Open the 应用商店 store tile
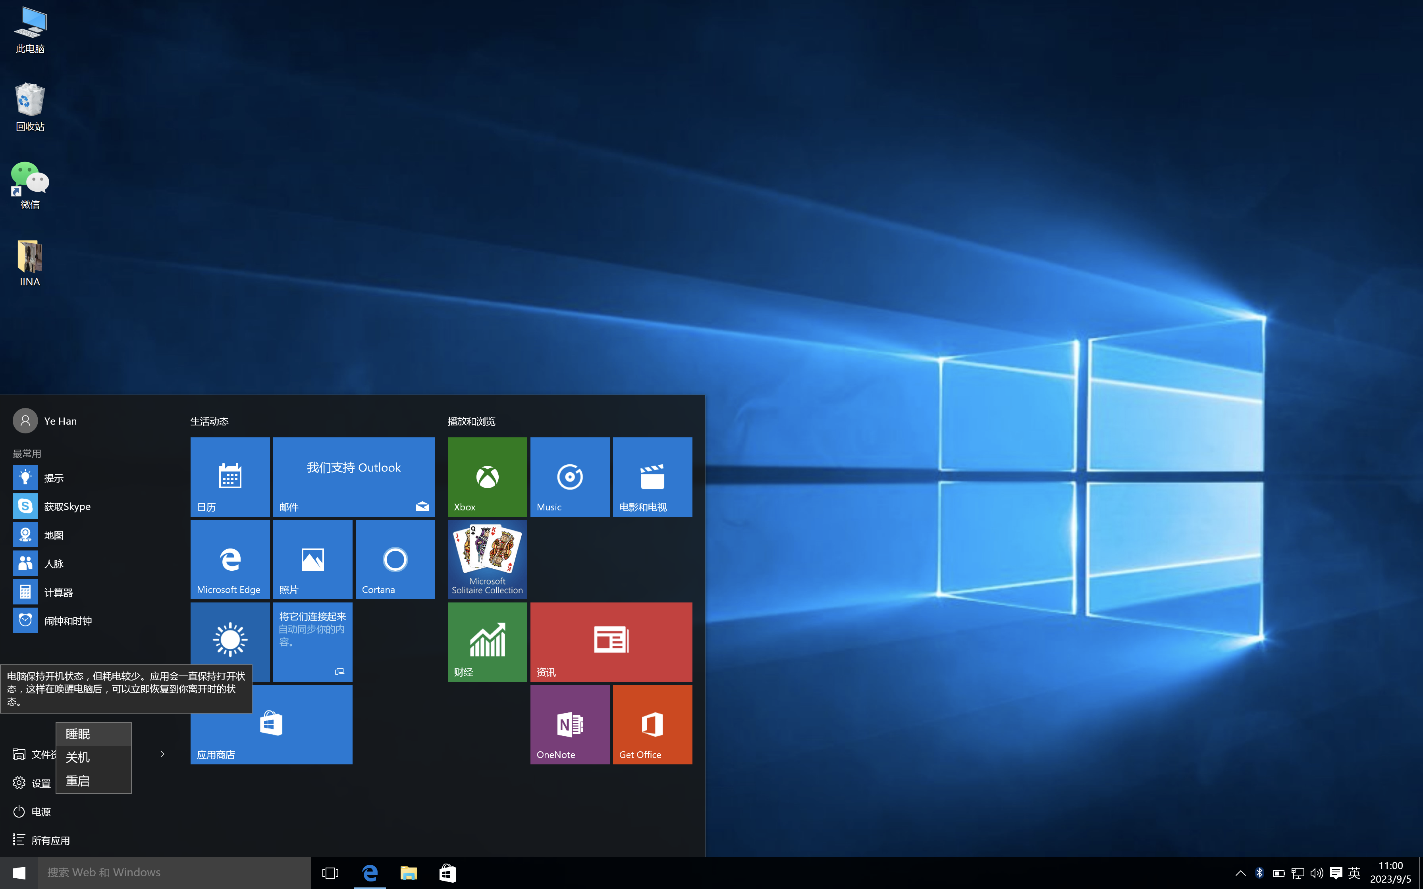 272,724
